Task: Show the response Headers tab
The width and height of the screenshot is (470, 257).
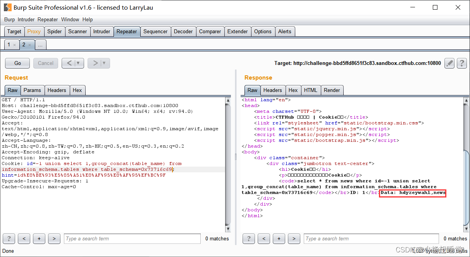Action: coord(273,90)
